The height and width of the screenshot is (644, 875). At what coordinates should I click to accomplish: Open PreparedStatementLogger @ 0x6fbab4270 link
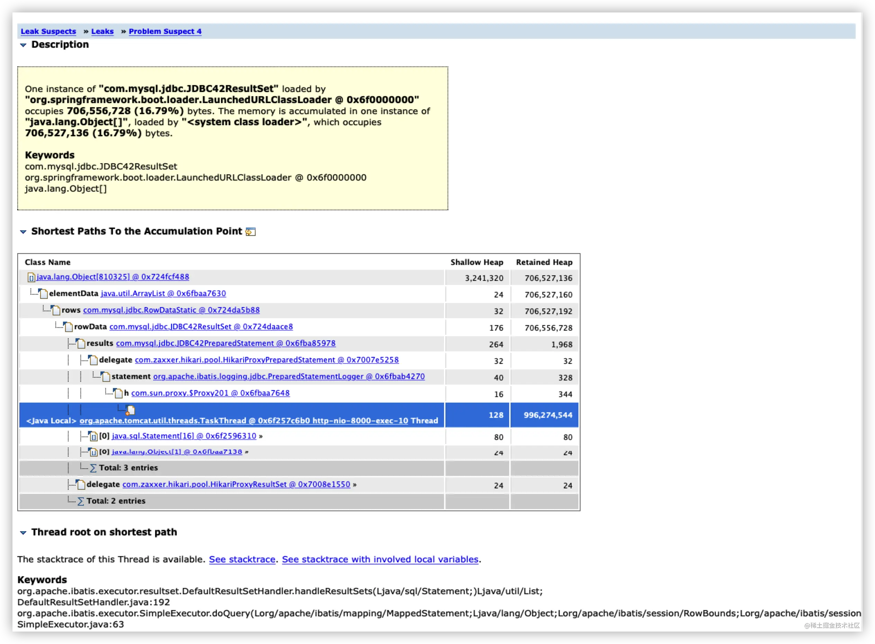pos(289,377)
